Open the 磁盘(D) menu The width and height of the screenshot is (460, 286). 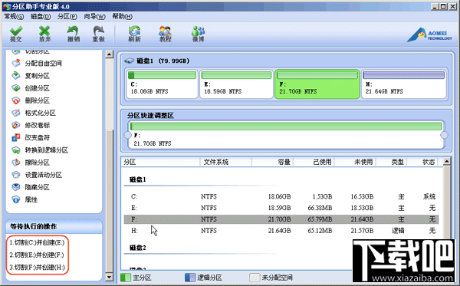tap(41, 17)
